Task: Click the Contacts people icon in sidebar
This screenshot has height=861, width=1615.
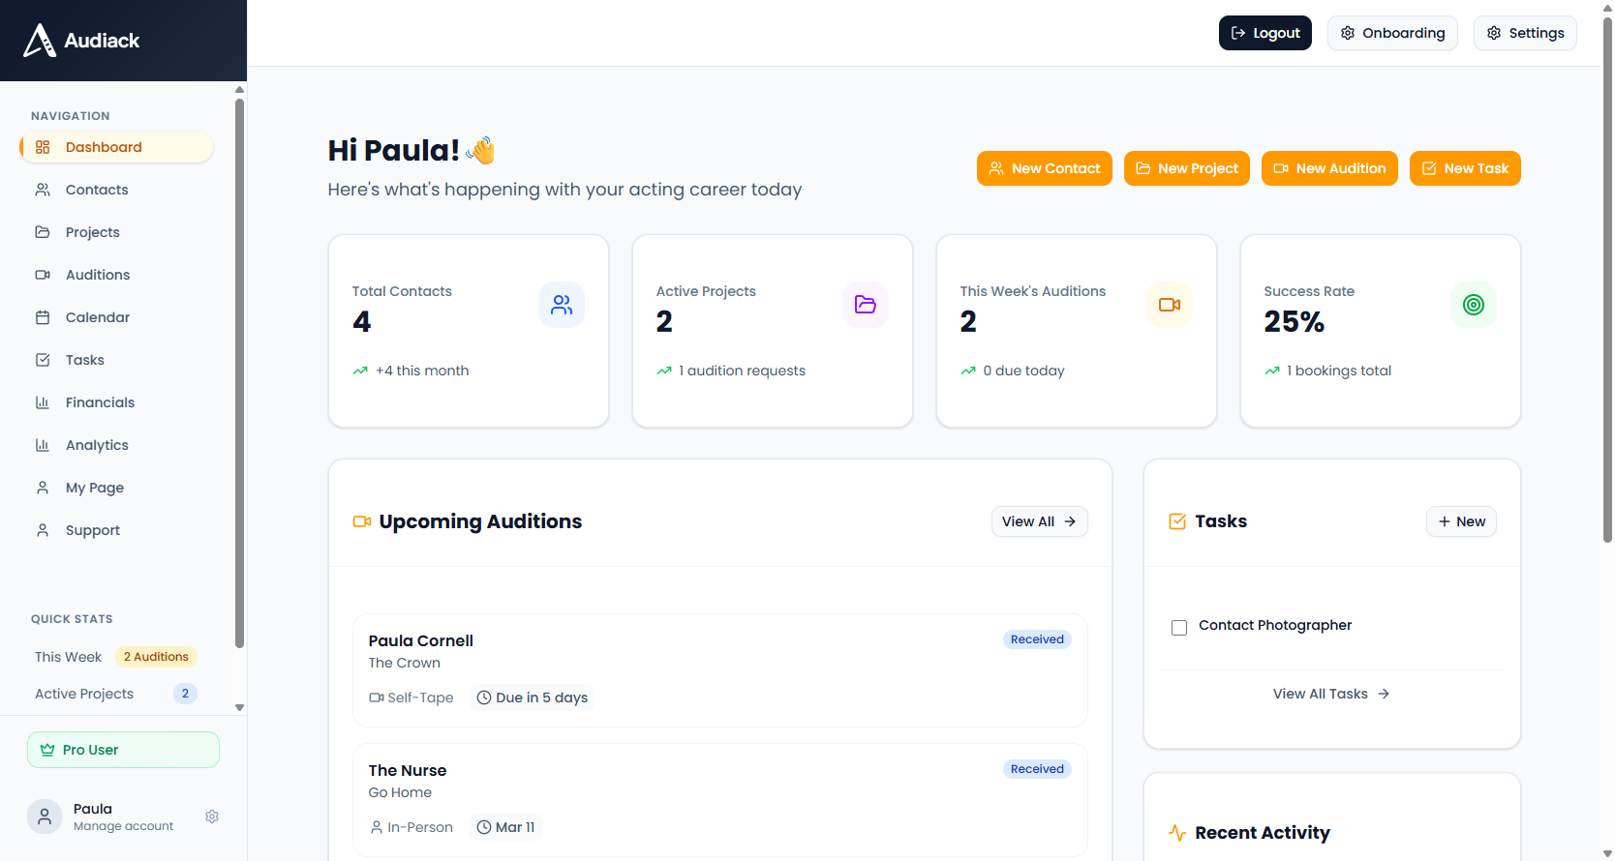Action: click(43, 190)
